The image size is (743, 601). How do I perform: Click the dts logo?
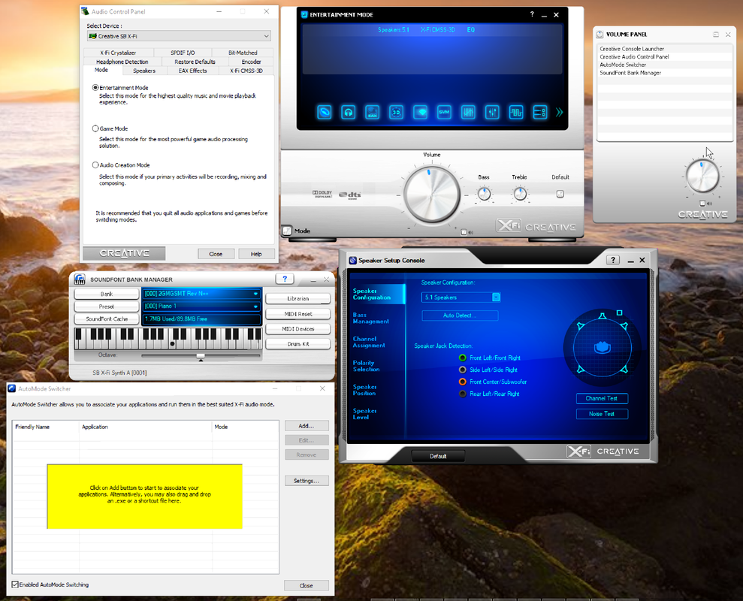(x=350, y=195)
